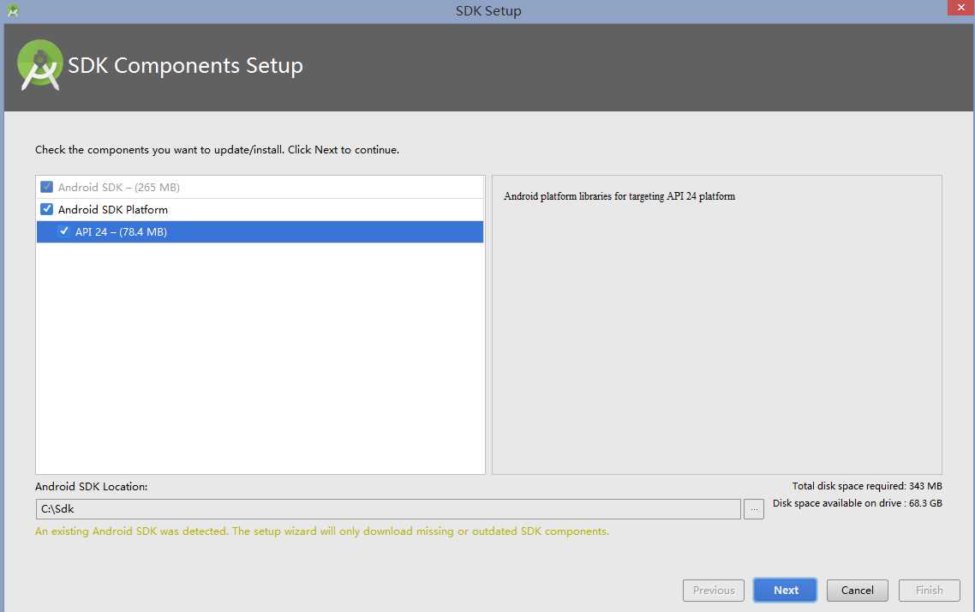Click the SDK Components Setup heading
This screenshot has height=612, width=975.
[185, 65]
